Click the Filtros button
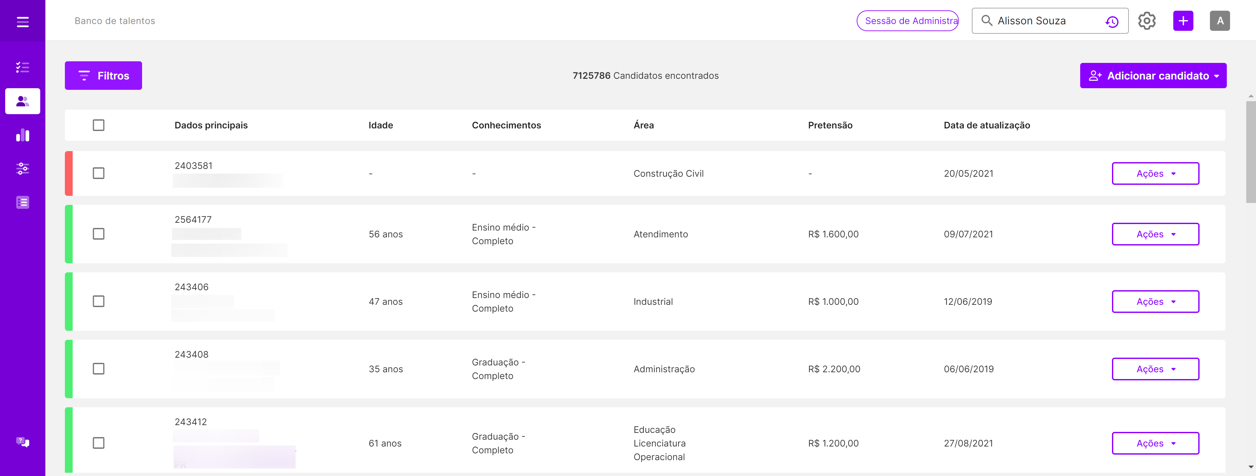This screenshot has width=1256, height=476. [x=103, y=76]
